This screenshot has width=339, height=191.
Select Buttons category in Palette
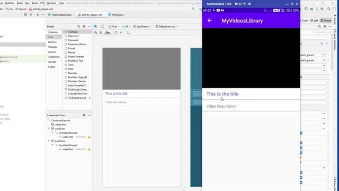click(52, 42)
